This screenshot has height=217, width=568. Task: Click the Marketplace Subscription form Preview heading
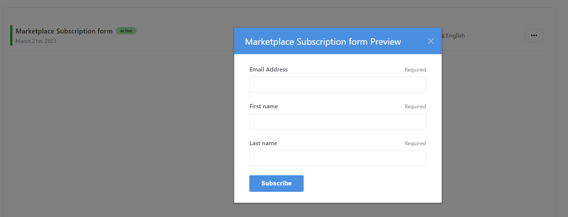(323, 41)
